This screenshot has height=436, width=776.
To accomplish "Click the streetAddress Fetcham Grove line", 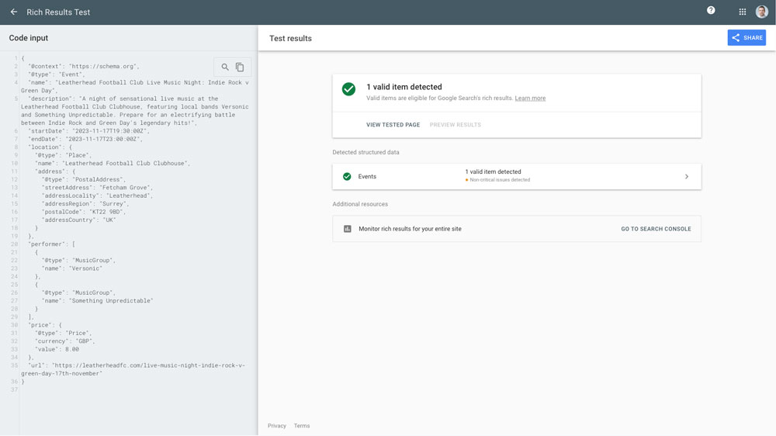I will 98,188.
